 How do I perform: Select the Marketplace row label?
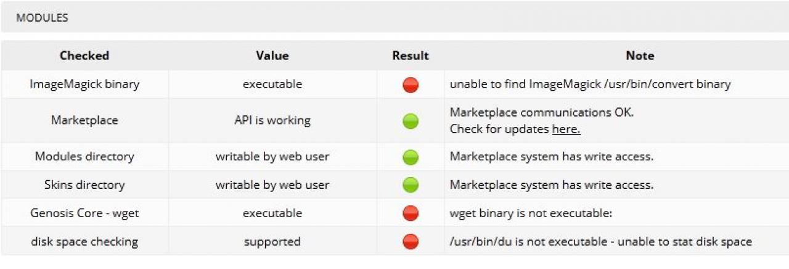click(x=84, y=120)
